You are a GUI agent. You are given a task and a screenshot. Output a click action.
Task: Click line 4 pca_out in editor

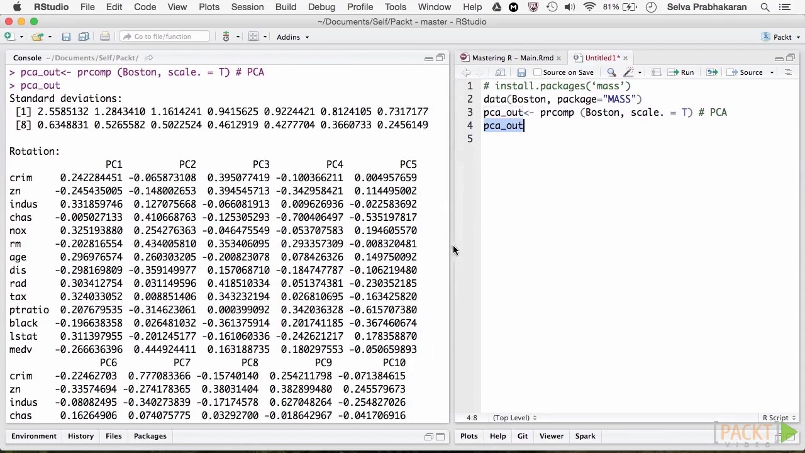(x=503, y=126)
